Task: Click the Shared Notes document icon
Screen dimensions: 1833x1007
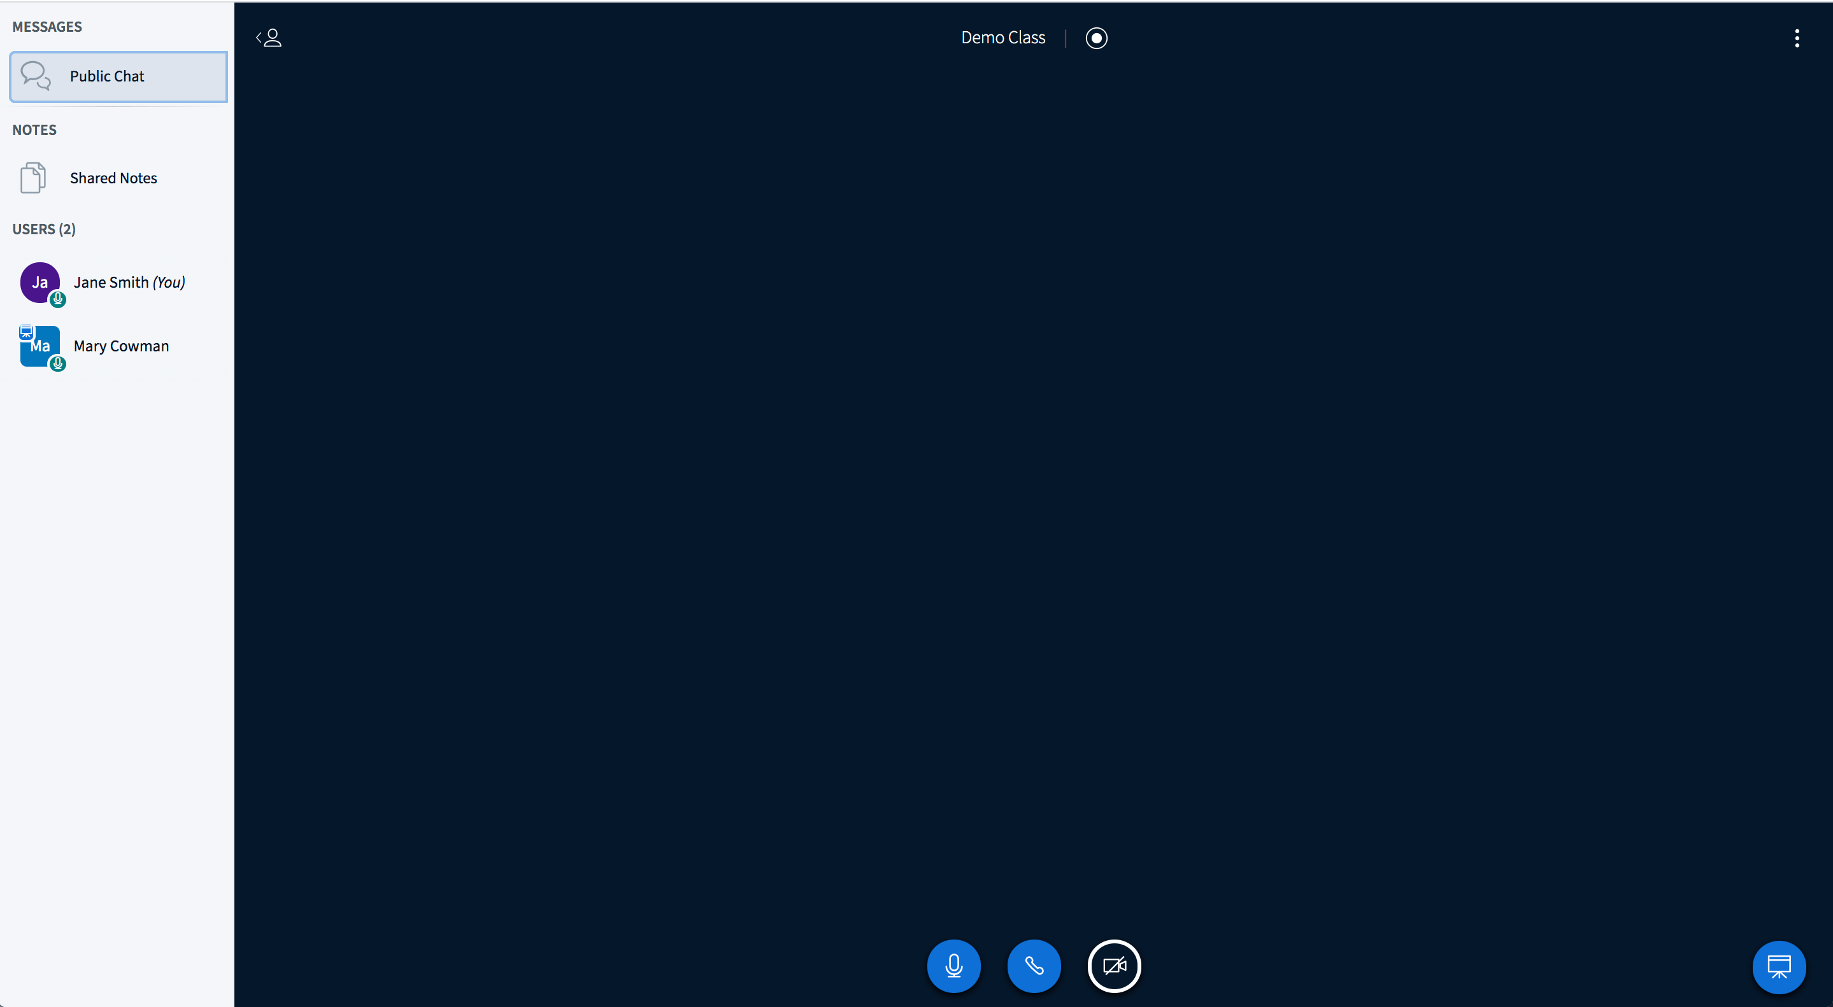Action: click(x=32, y=178)
